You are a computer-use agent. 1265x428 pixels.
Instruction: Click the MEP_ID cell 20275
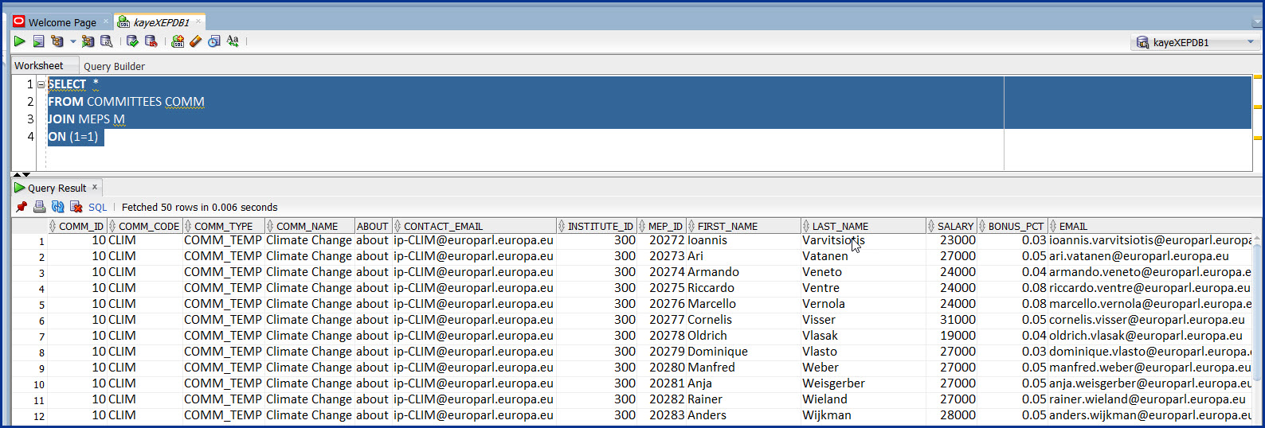coord(661,288)
